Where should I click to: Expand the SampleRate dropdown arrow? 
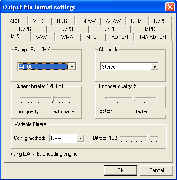[x=72, y=67]
